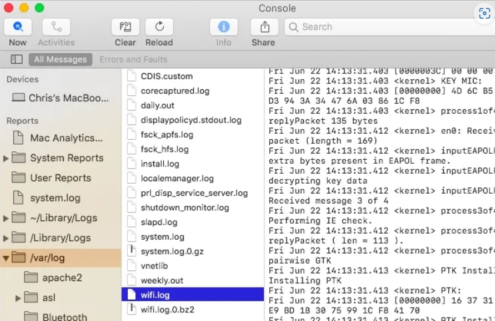The height and width of the screenshot is (321, 495).
Task: Click the screenshot capture overlay icon
Action: [484, 13]
